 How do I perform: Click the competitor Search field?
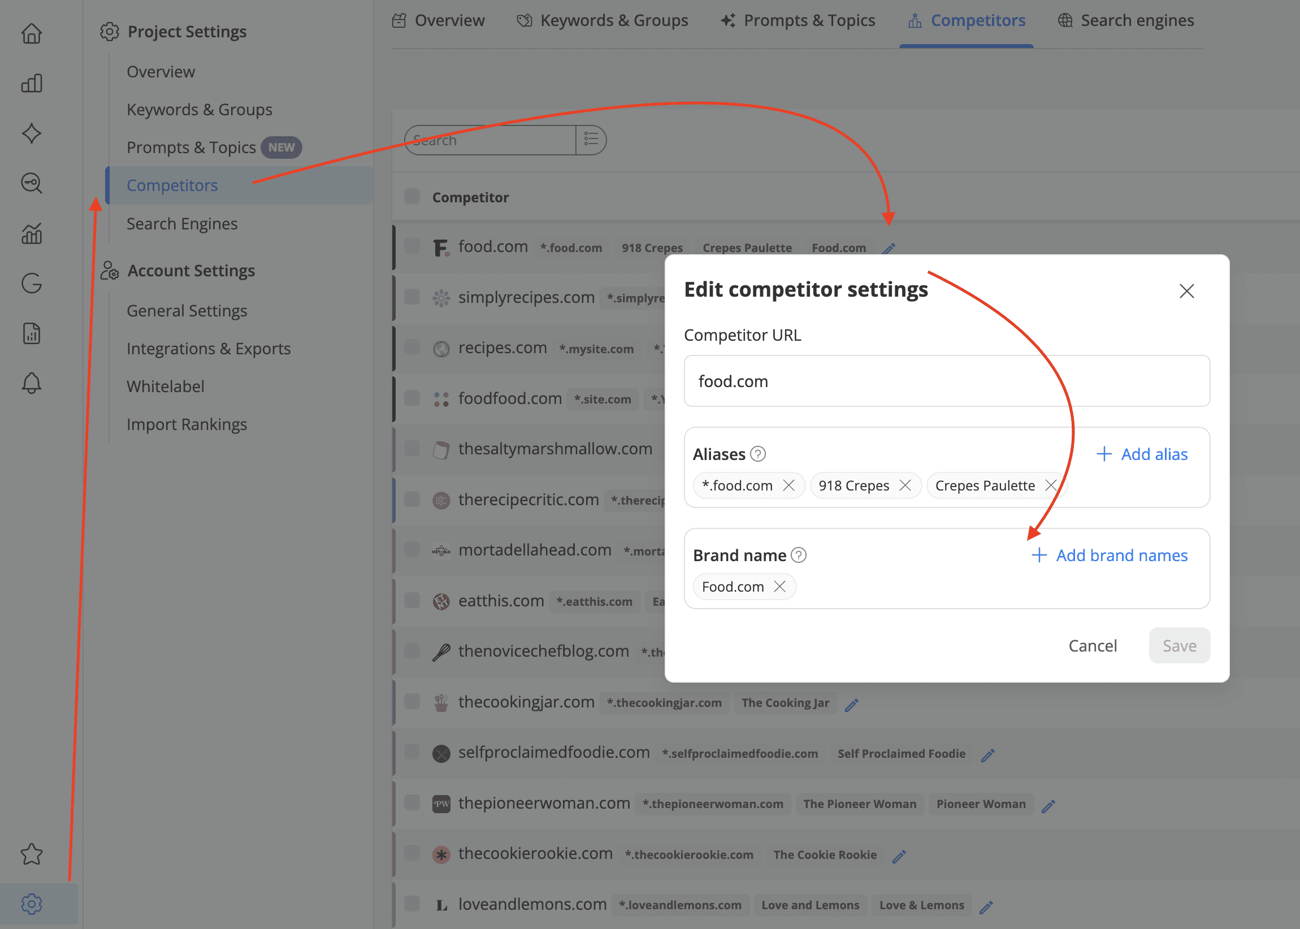coord(491,140)
